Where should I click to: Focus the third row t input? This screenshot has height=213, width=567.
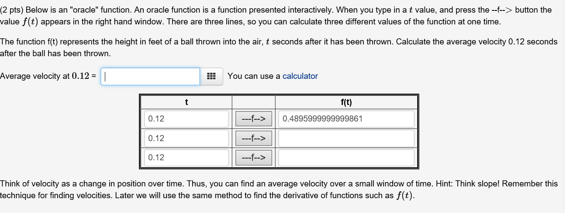pyautogui.click(x=187, y=157)
